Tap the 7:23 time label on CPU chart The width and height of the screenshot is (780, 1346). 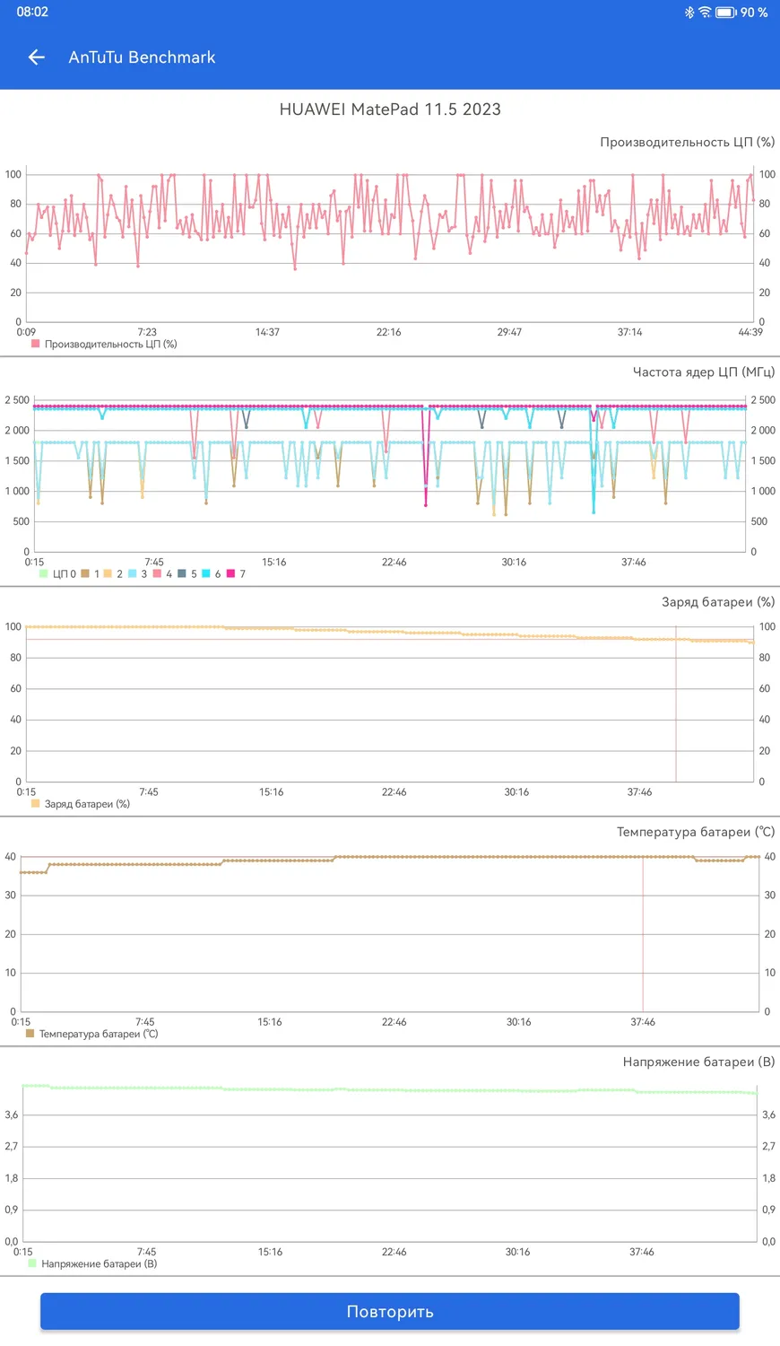click(x=147, y=332)
